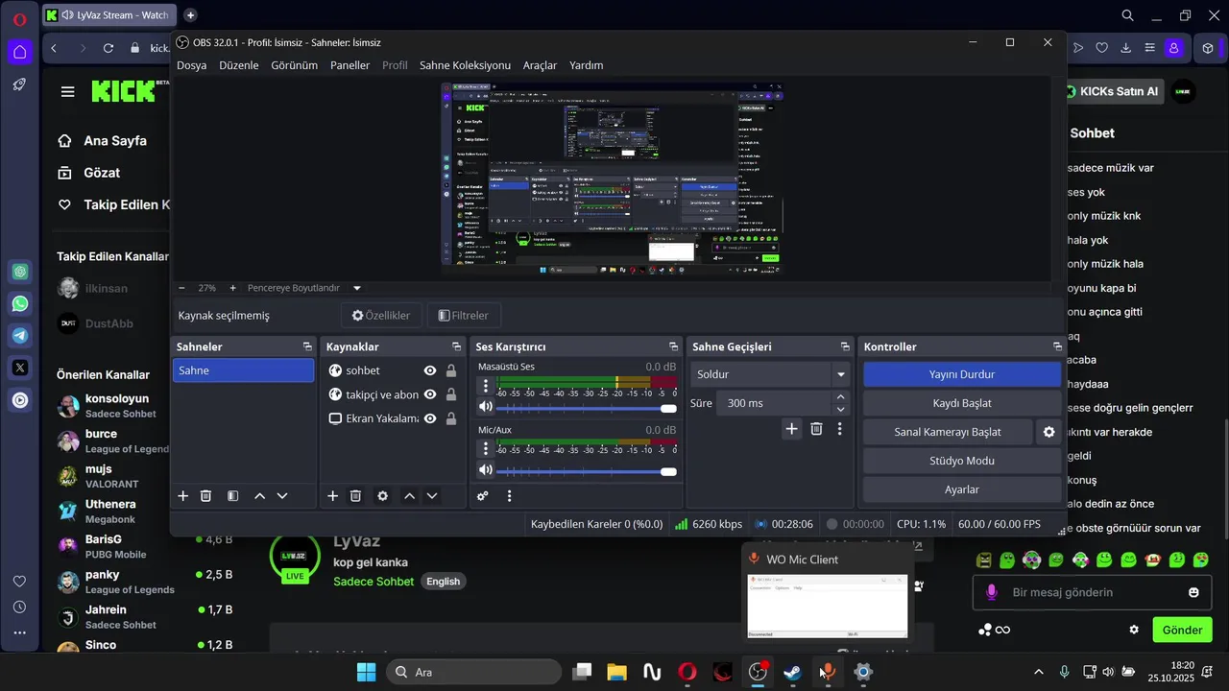This screenshot has height=691, width=1229.
Task: Open the Sahne Koleksiyonu menu
Action: click(465, 65)
